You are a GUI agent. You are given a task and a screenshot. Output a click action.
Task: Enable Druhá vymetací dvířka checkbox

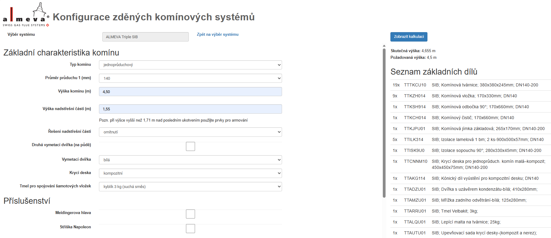[190, 146]
